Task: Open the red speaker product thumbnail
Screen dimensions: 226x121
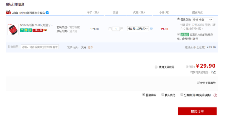Action: coord(13,29)
